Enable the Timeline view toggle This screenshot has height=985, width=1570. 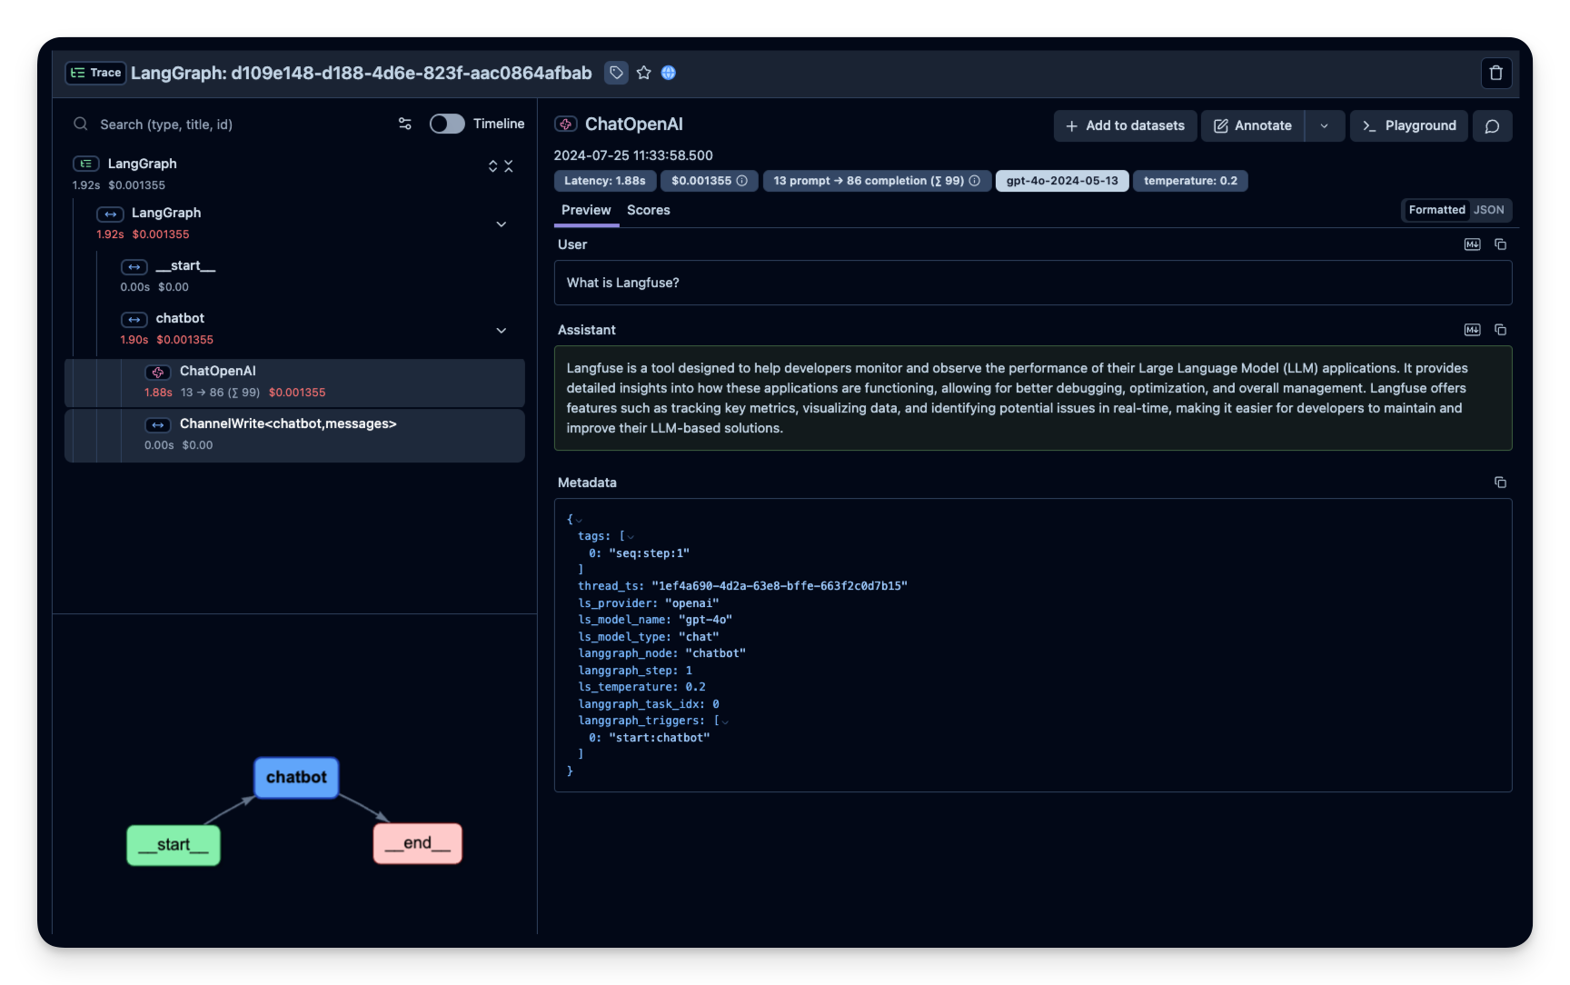[447, 124]
